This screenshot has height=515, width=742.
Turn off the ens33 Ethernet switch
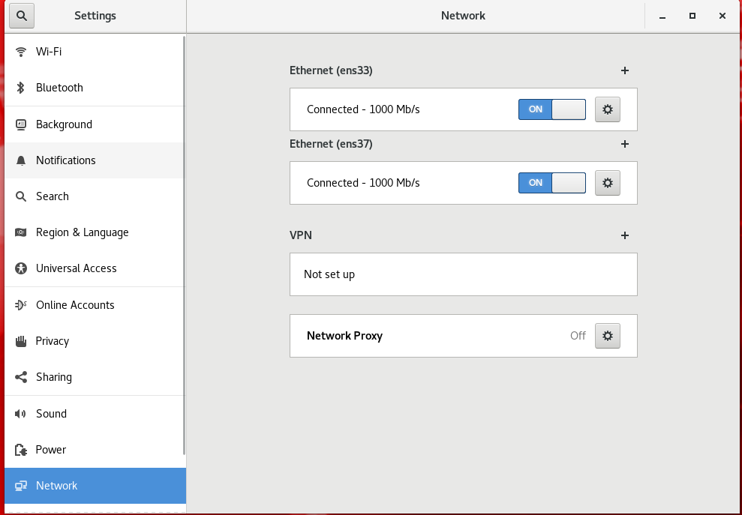coord(551,109)
